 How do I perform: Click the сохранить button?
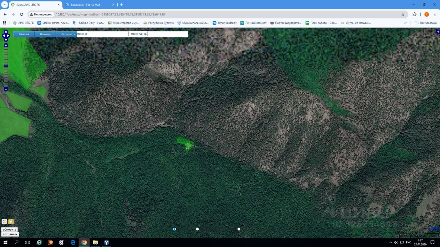(x=10, y=234)
